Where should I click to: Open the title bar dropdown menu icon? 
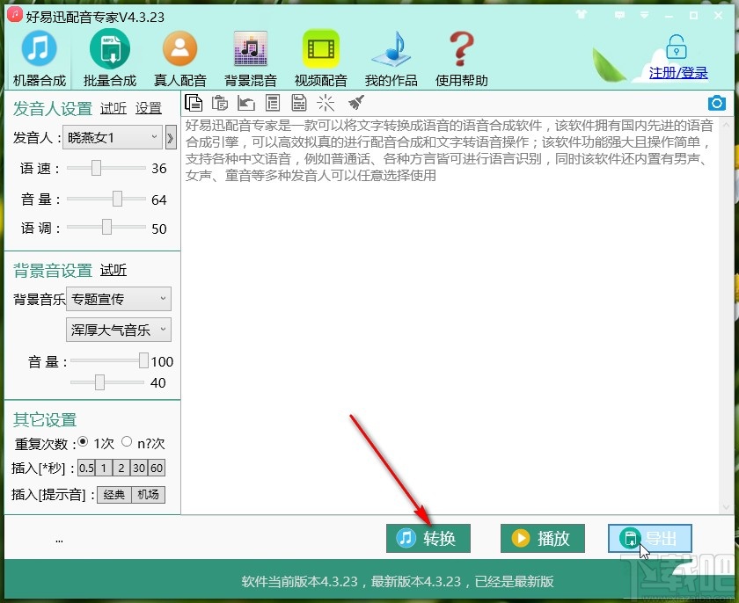point(644,16)
